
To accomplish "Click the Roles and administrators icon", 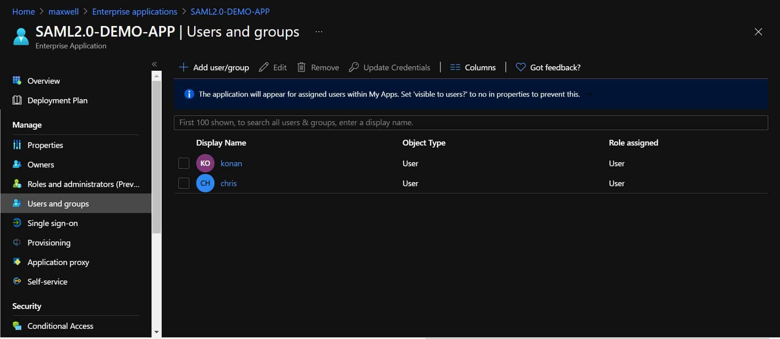I will [x=17, y=184].
